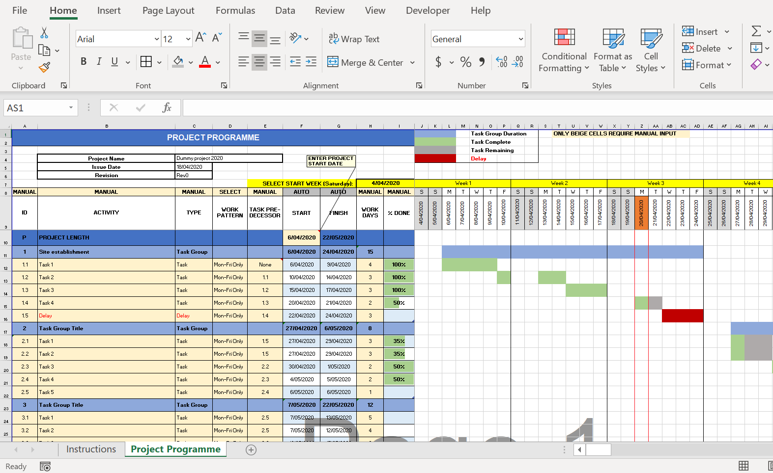Click the Delete cells button
This screenshot has width=773, height=473.
pyautogui.click(x=702, y=48)
